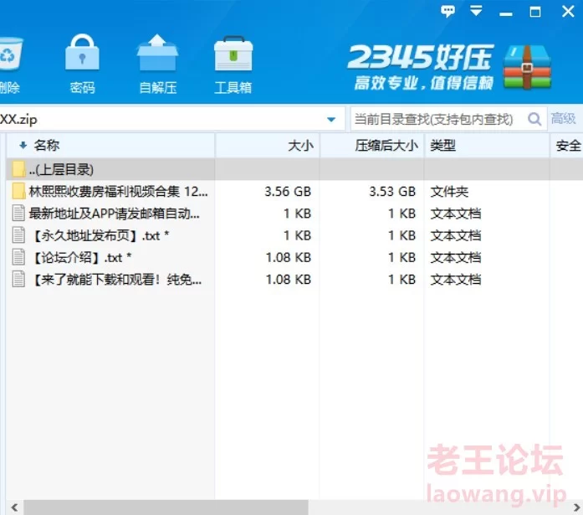Click the 2345好压 logo banner
The height and width of the screenshot is (515, 583).
(449, 67)
